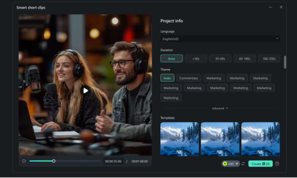The height and width of the screenshot is (178, 297).
Task: Click the 240 credits balance icon
Action: click(225, 164)
